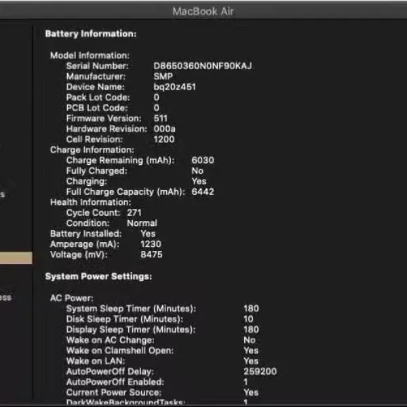Select the Charging value Yes
The image size is (407, 407).
pos(199,181)
